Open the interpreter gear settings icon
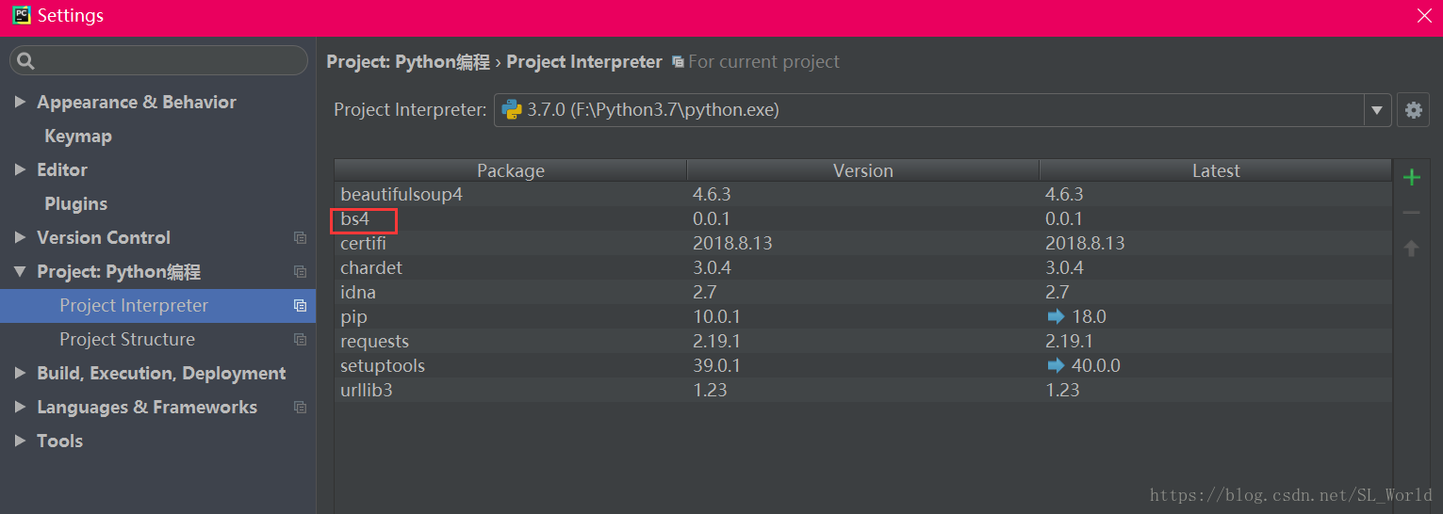1443x514 pixels. pyautogui.click(x=1413, y=110)
